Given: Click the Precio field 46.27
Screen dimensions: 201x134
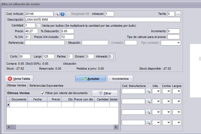Looking at the screenshot, I should coord(31,31).
